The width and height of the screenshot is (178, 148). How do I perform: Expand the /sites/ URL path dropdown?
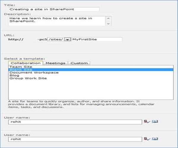tap(67, 39)
